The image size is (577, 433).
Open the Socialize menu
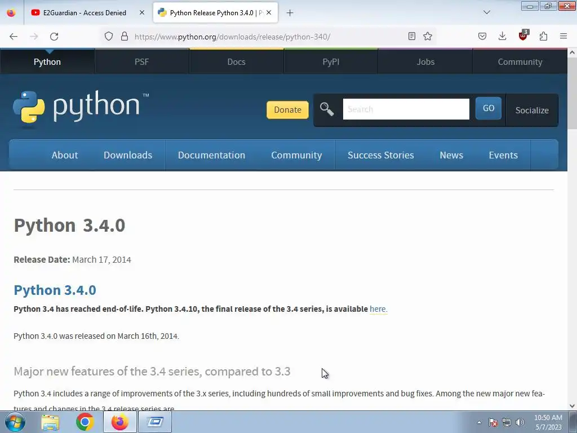pyautogui.click(x=532, y=110)
